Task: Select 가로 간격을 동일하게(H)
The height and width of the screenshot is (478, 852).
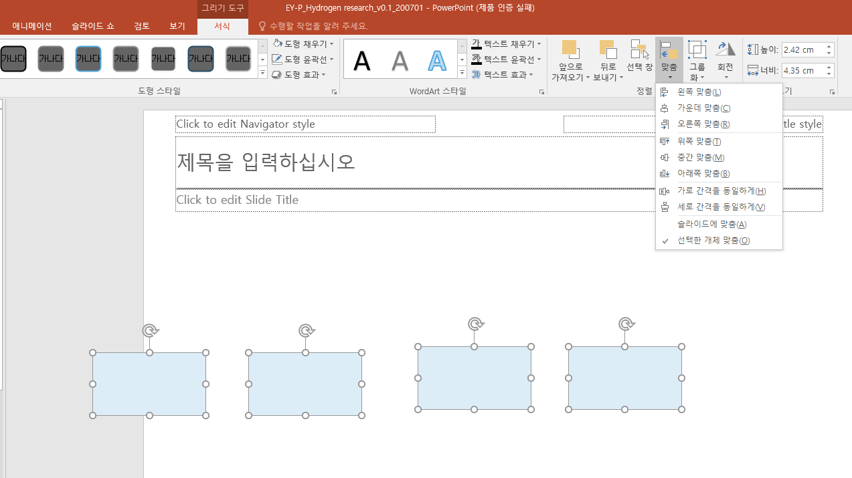Action: pos(719,191)
